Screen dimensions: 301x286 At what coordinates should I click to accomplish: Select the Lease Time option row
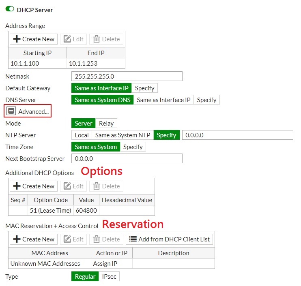[x=81, y=210]
